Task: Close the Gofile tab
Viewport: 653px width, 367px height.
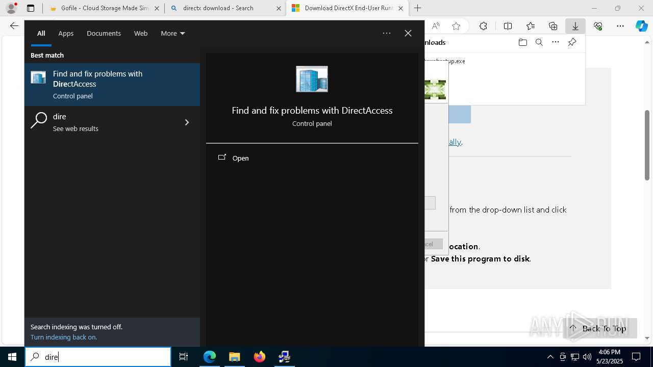Action: click(x=157, y=8)
